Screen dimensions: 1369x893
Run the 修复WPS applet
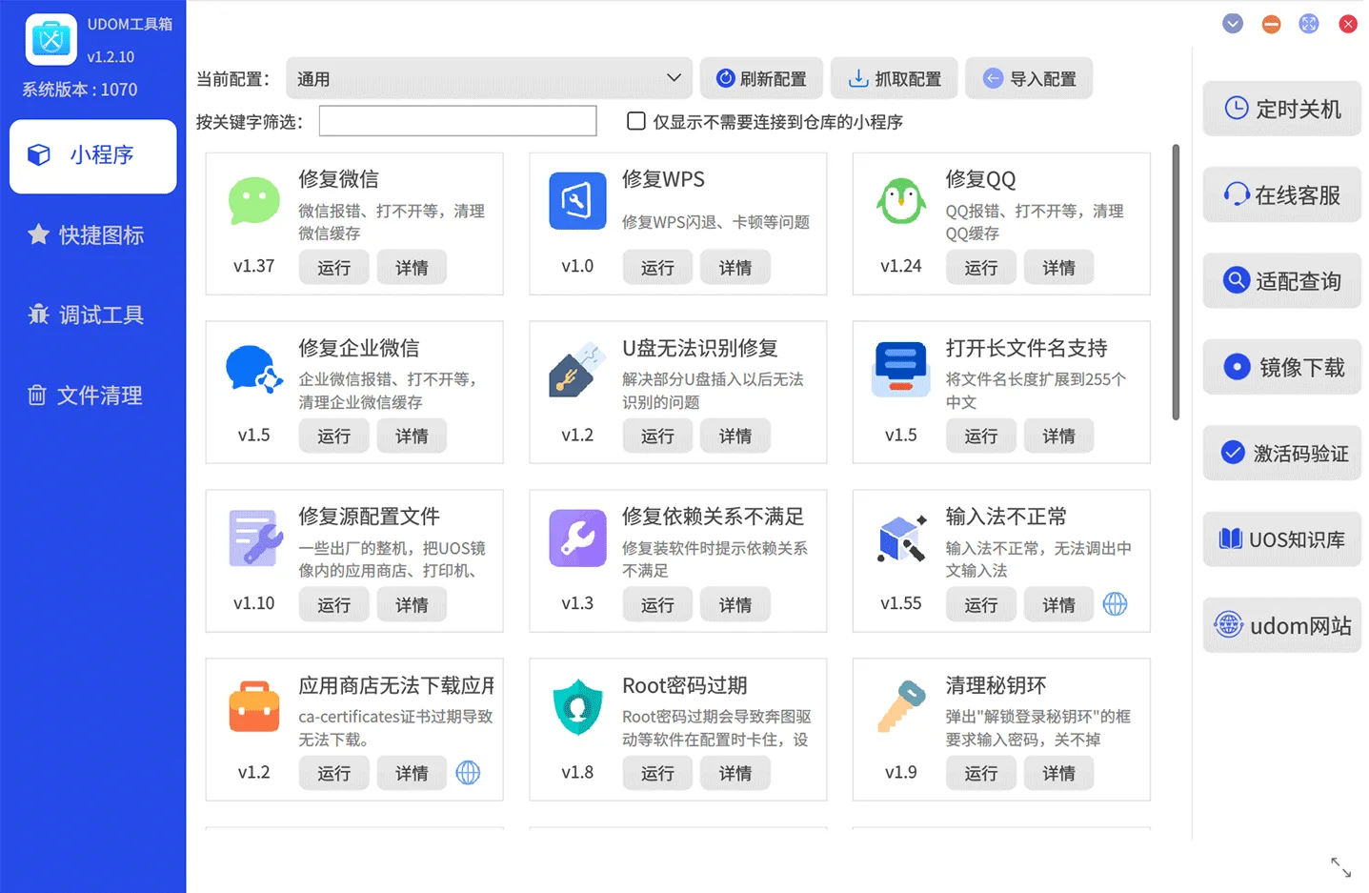coord(657,267)
